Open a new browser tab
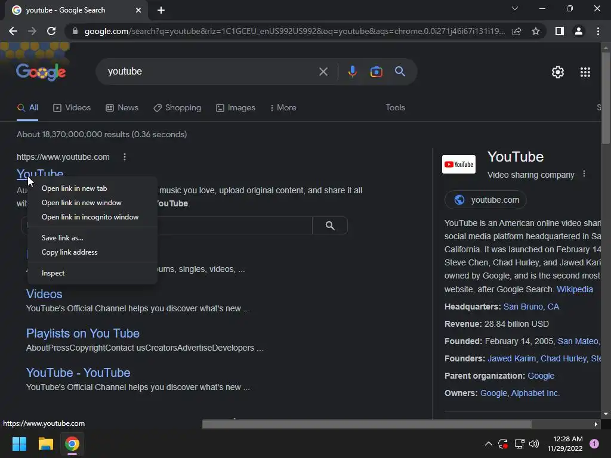This screenshot has height=458, width=611. pos(161,10)
